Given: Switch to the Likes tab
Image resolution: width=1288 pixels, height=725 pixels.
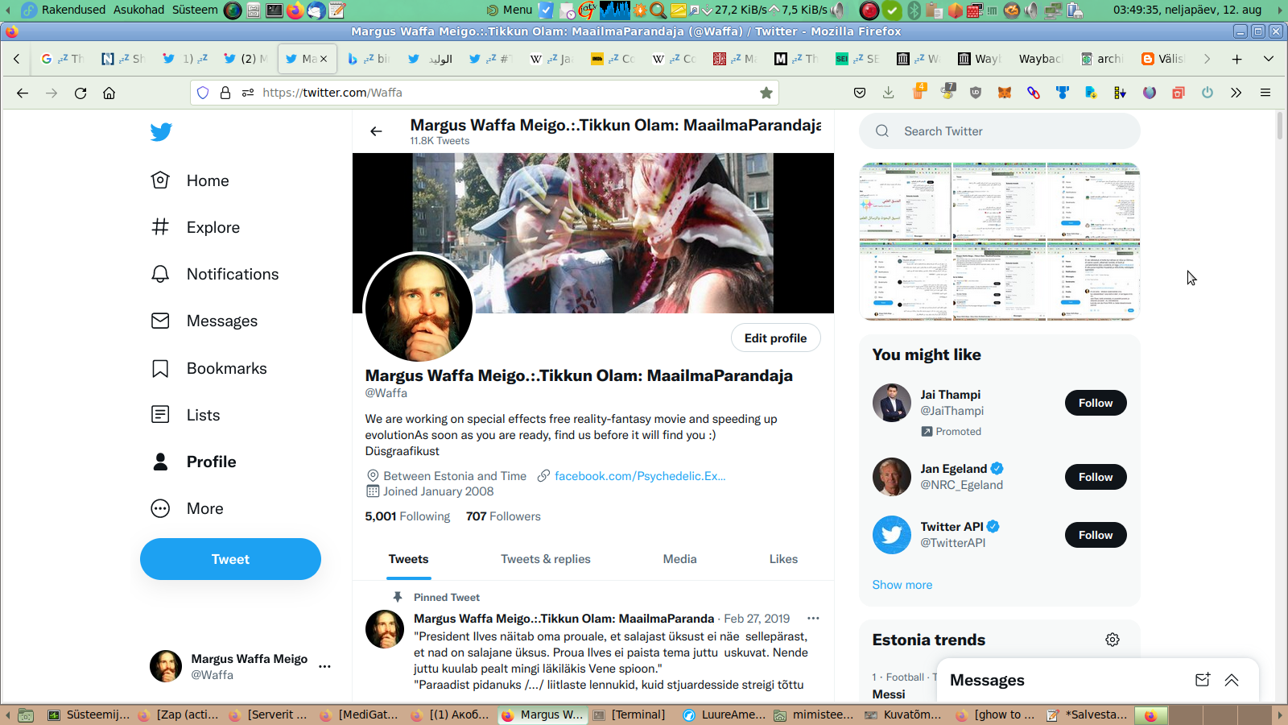Looking at the screenshot, I should 783,559.
